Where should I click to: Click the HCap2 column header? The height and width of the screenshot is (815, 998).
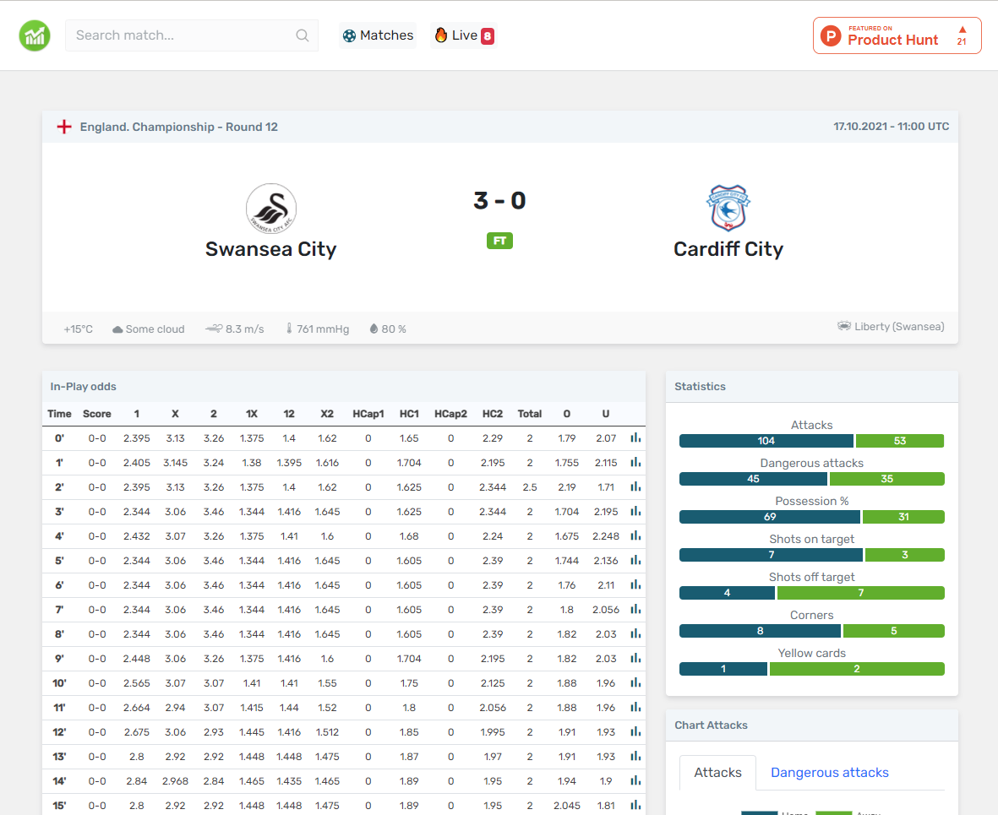[x=450, y=414]
